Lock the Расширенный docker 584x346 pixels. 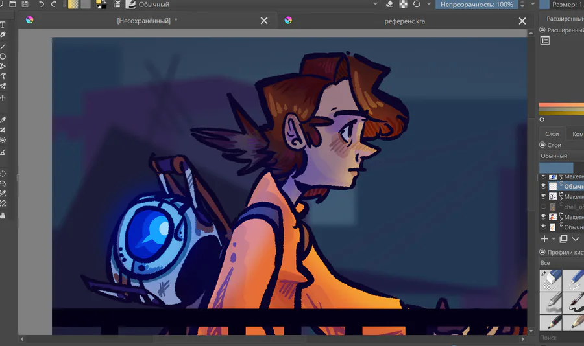pyautogui.click(x=542, y=30)
